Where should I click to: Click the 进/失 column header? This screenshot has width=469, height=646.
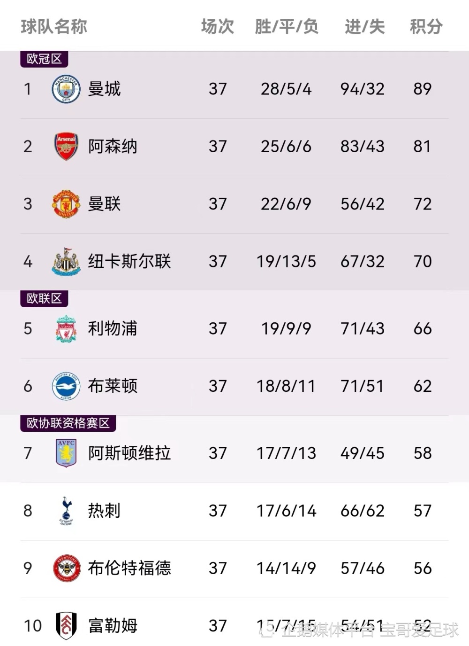(x=364, y=27)
